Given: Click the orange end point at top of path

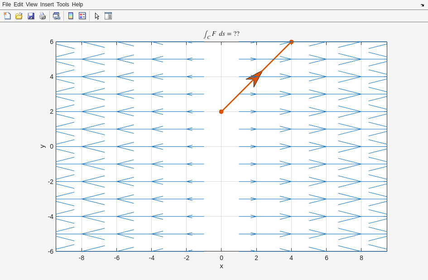Looking at the screenshot, I should pyautogui.click(x=291, y=42).
